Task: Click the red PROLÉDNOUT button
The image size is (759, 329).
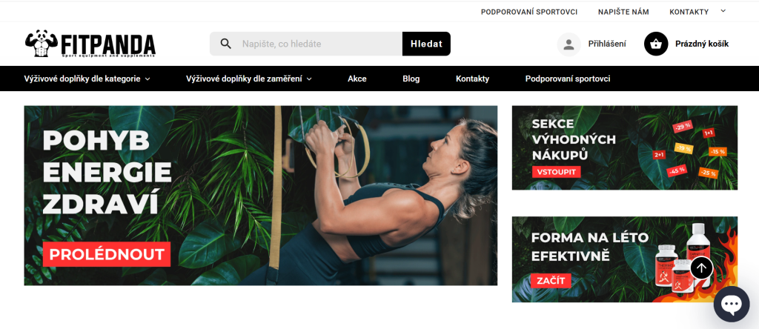Action: click(x=107, y=254)
